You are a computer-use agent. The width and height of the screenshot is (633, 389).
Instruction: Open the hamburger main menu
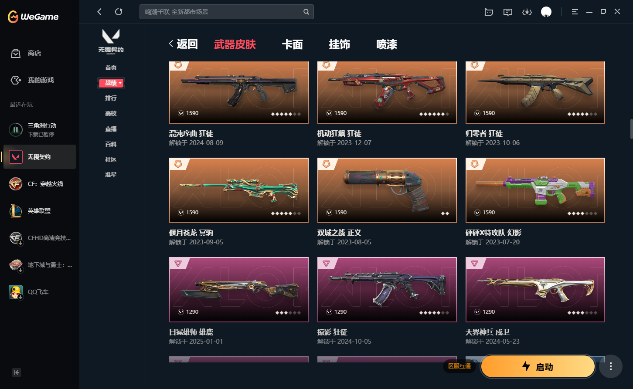coord(575,12)
